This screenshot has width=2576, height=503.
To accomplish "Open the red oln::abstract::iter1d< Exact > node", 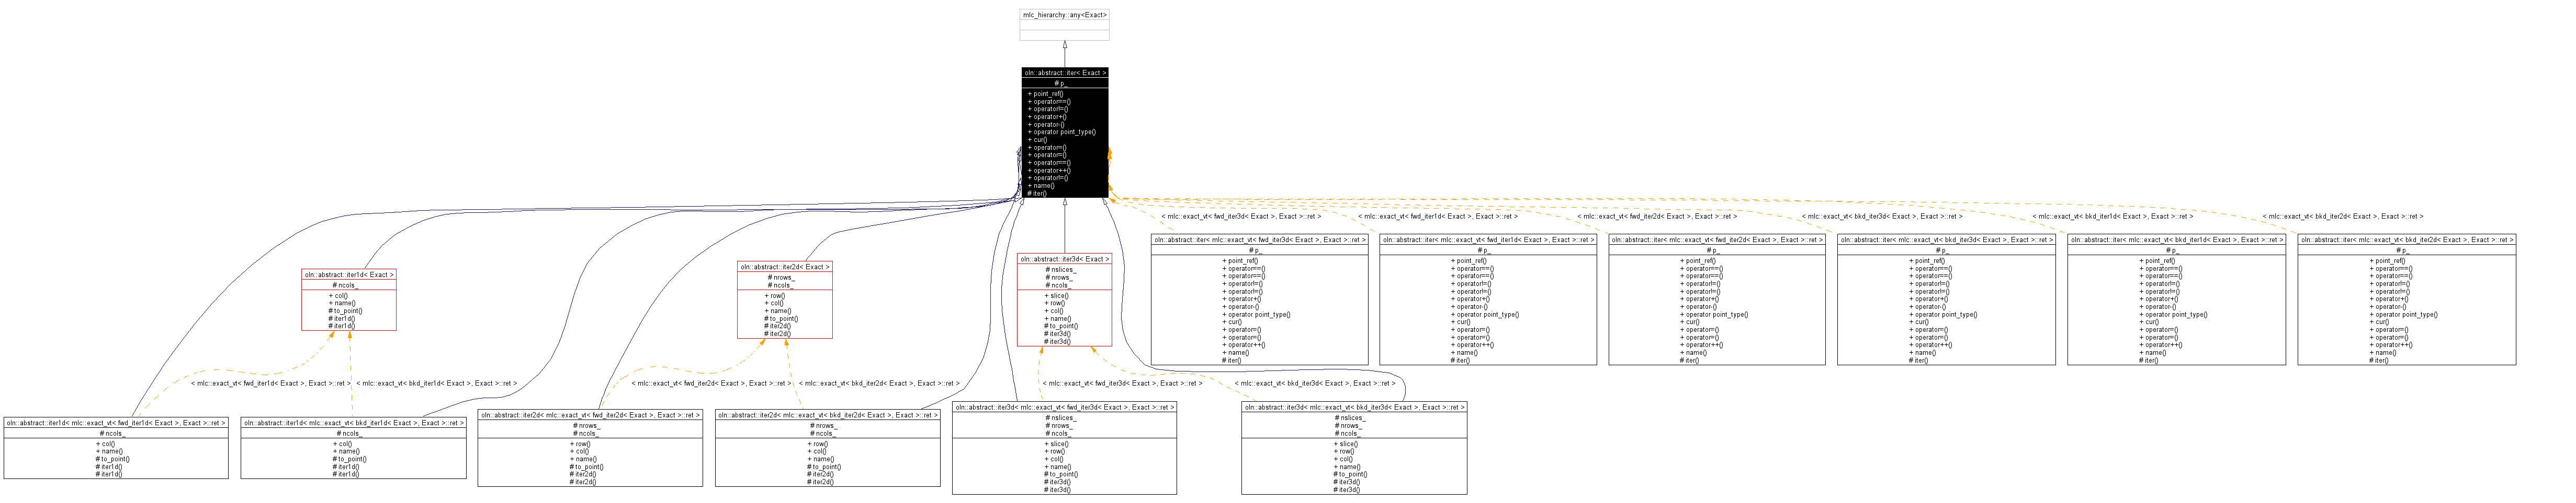I will [x=349, y=301].
